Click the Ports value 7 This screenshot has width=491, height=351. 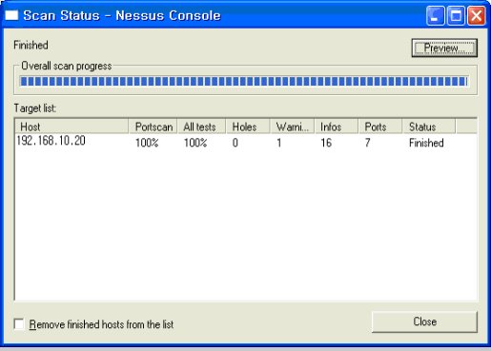pos(367,143)
